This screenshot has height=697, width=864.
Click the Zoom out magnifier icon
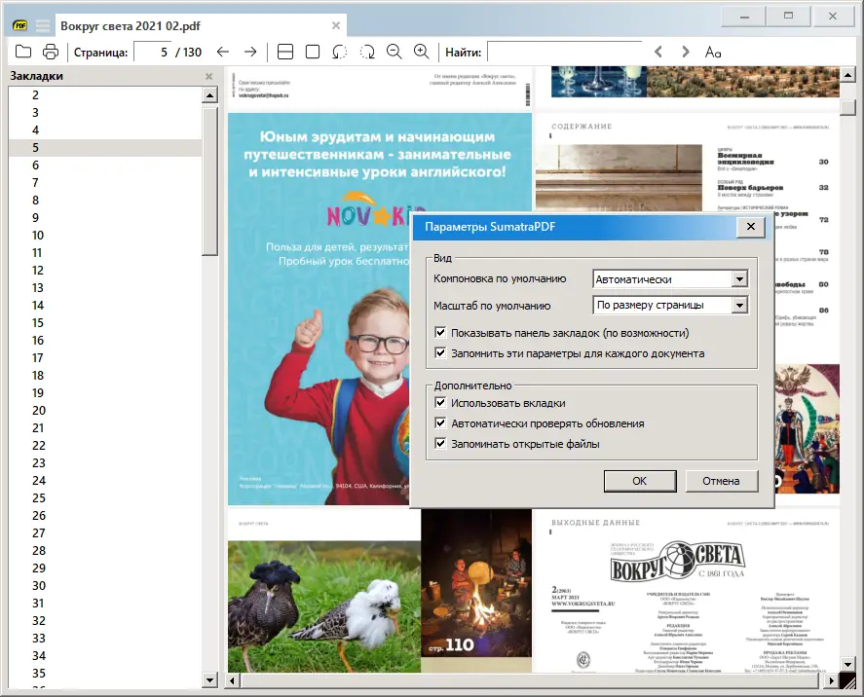click(394, 52)
